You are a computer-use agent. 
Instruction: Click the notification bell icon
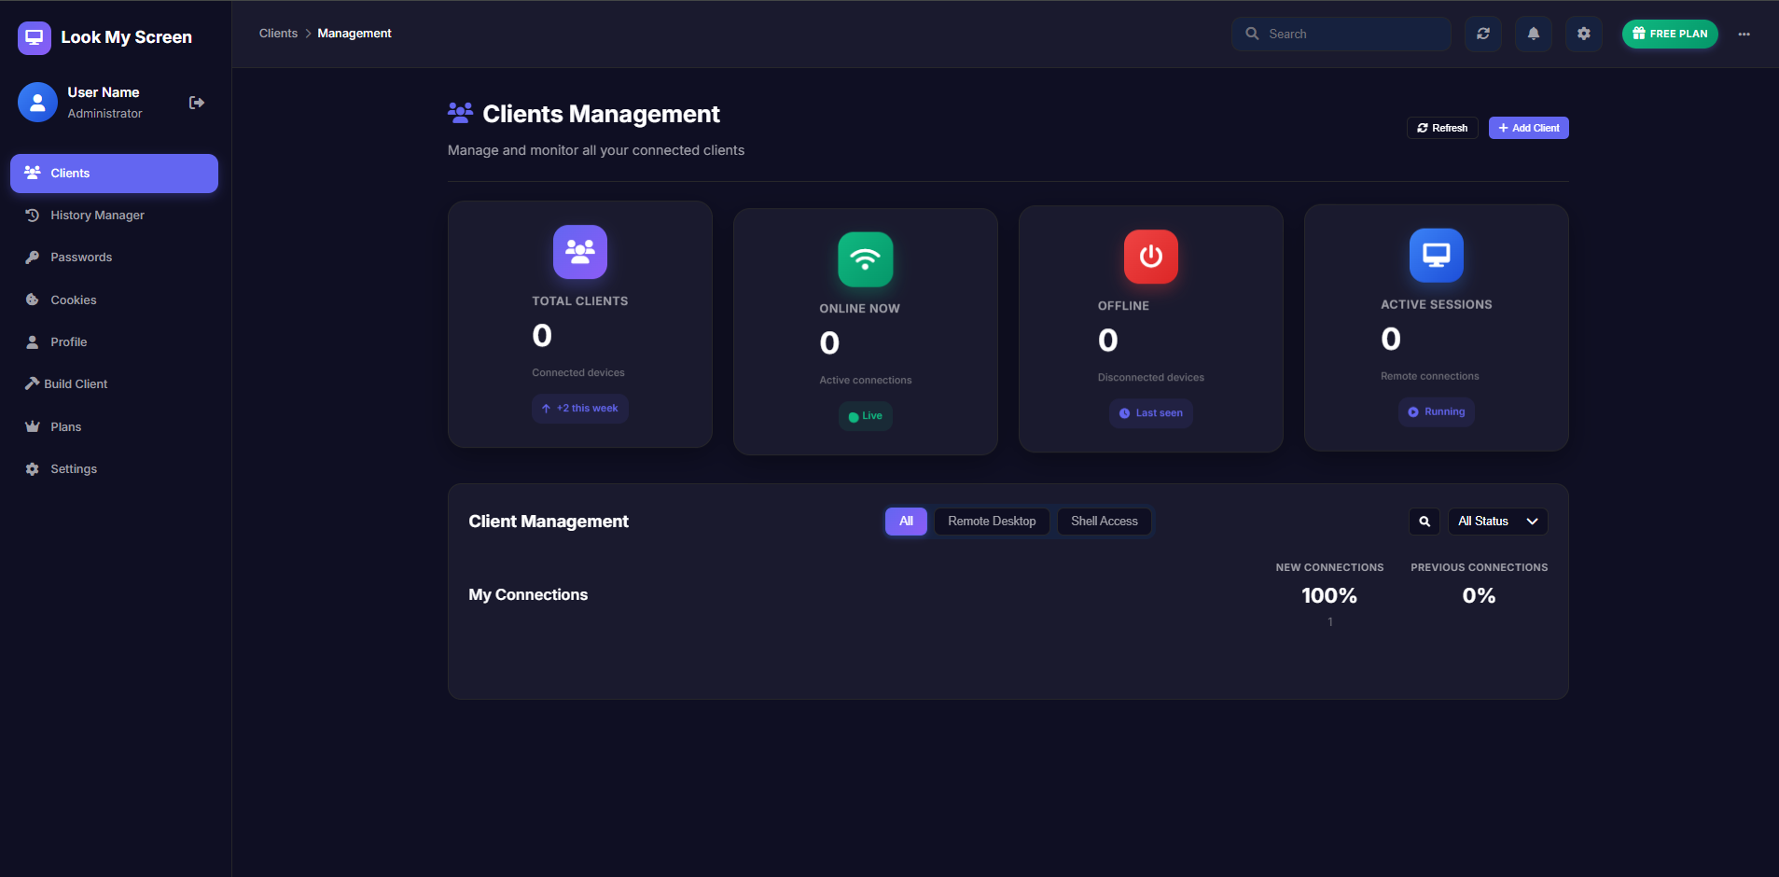(x=1533, y=34)
